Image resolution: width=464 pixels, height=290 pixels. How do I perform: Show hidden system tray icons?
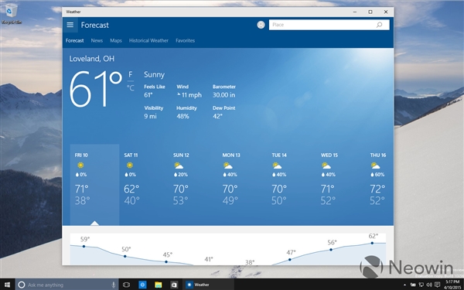click(404, 285)
